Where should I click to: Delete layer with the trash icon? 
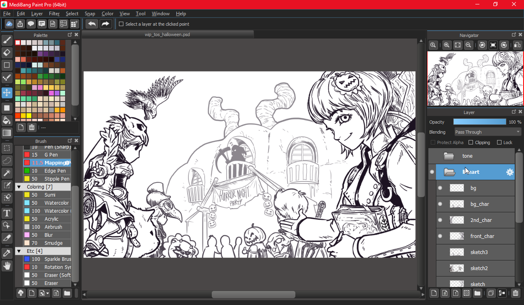click(516, 293)
